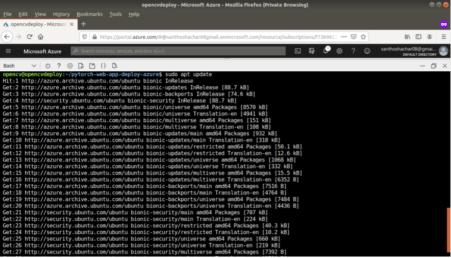Open page actions three-dot menu
451x258 pixels.
[344, 37]
